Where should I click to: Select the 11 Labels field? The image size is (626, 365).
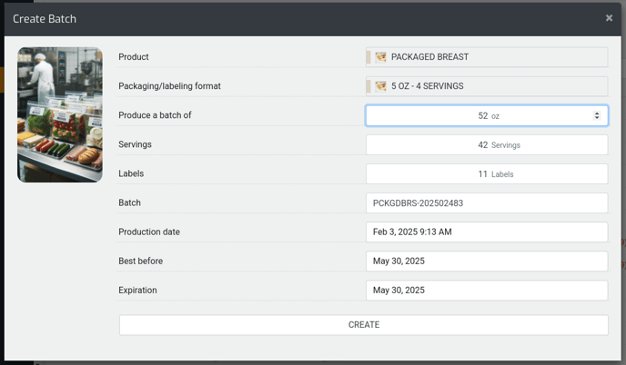[x=487, y=173]
